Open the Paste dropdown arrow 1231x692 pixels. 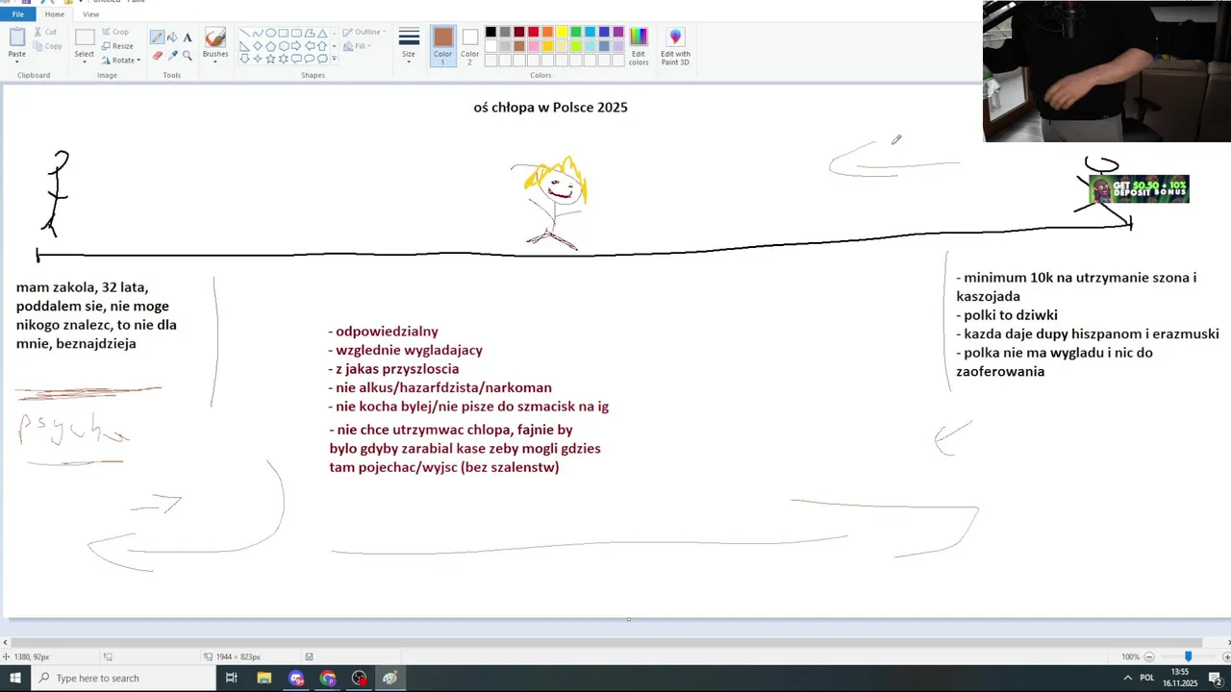[17, 60]
